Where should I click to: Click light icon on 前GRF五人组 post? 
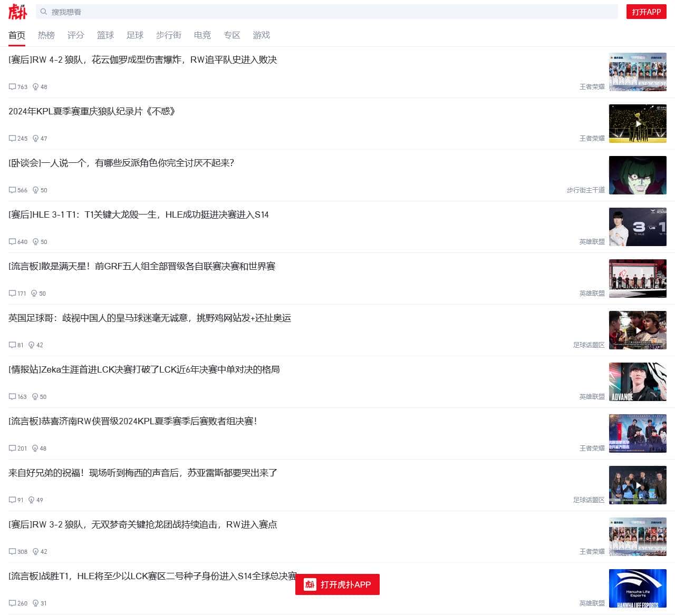click(34, 294)
